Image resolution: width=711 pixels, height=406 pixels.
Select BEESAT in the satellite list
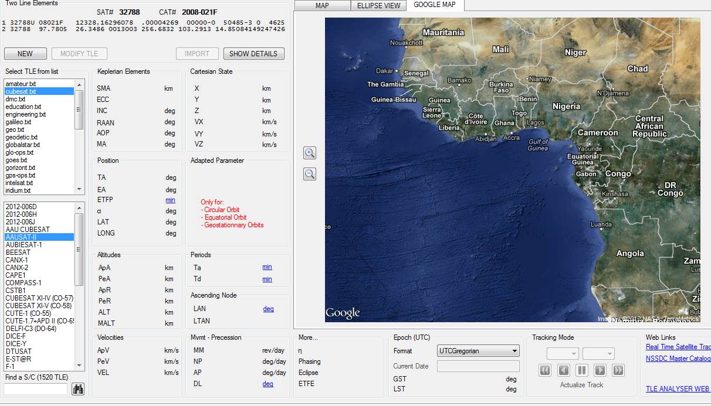pos(18,253)
